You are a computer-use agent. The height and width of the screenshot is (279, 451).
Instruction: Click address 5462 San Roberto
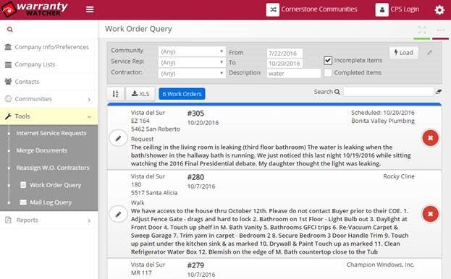156,129
